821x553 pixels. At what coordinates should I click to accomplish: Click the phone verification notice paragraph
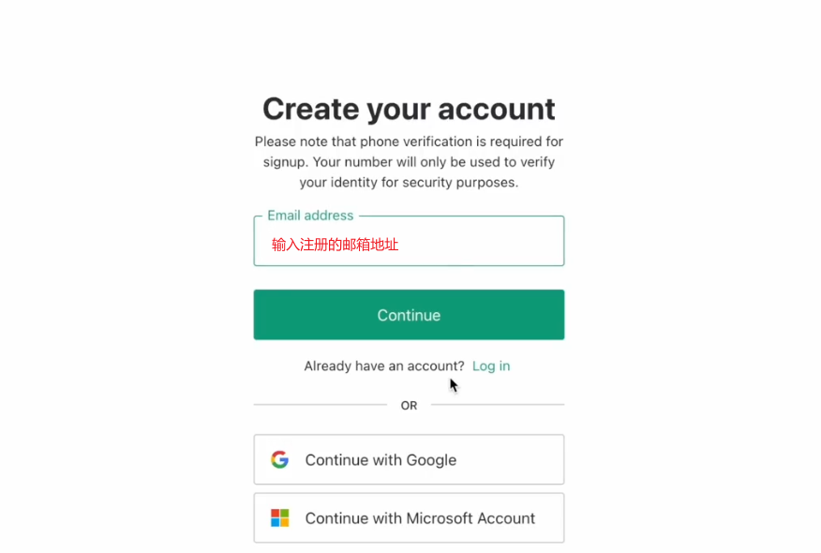[x=409, y=162]
